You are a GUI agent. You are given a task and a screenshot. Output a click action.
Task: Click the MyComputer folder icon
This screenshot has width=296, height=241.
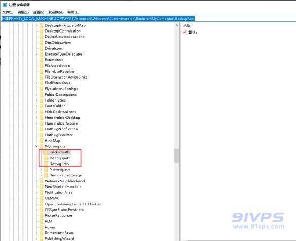point(42,146)
